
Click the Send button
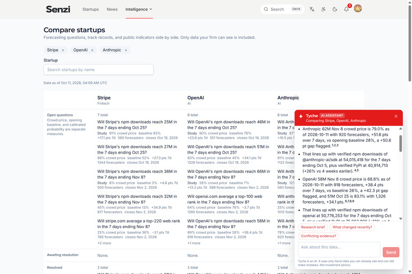(391, 252)
